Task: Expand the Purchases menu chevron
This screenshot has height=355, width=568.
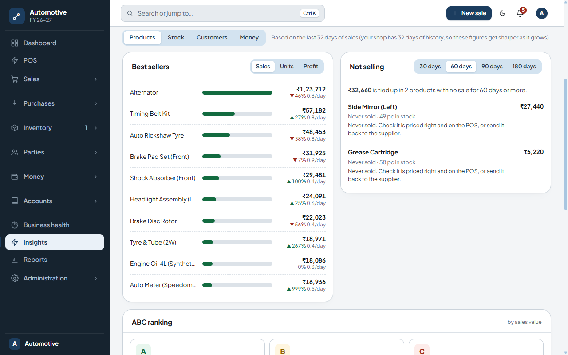Action: [x=95, y=103]
